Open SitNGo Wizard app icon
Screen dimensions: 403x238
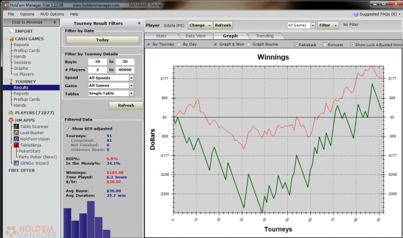17,163
